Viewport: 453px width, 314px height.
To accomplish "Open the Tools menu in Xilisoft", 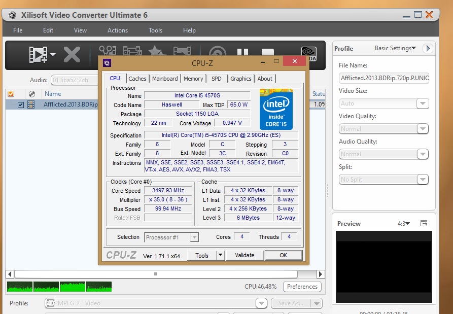I will point(155,30).
